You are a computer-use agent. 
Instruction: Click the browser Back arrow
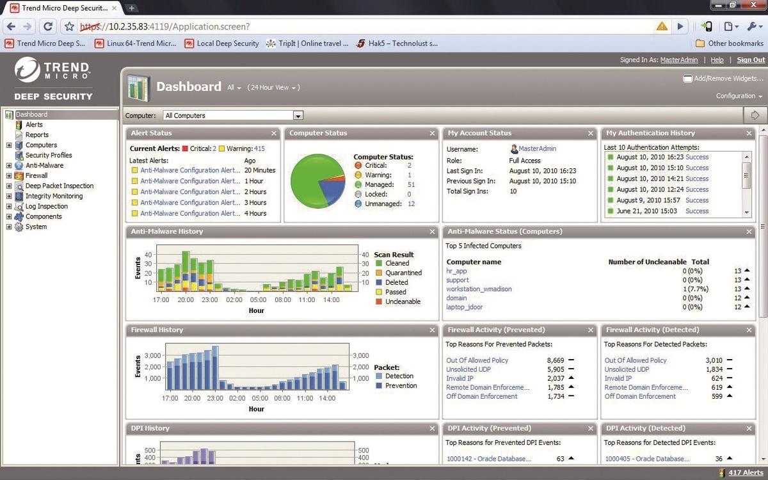[11, 27]
